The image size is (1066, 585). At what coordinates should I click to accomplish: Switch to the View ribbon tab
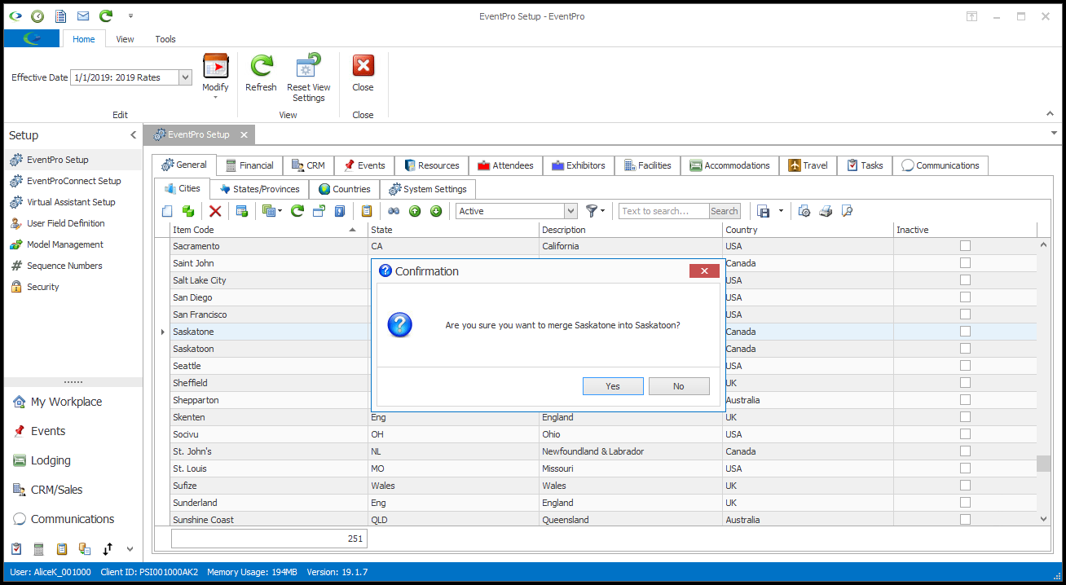point(125,39)
